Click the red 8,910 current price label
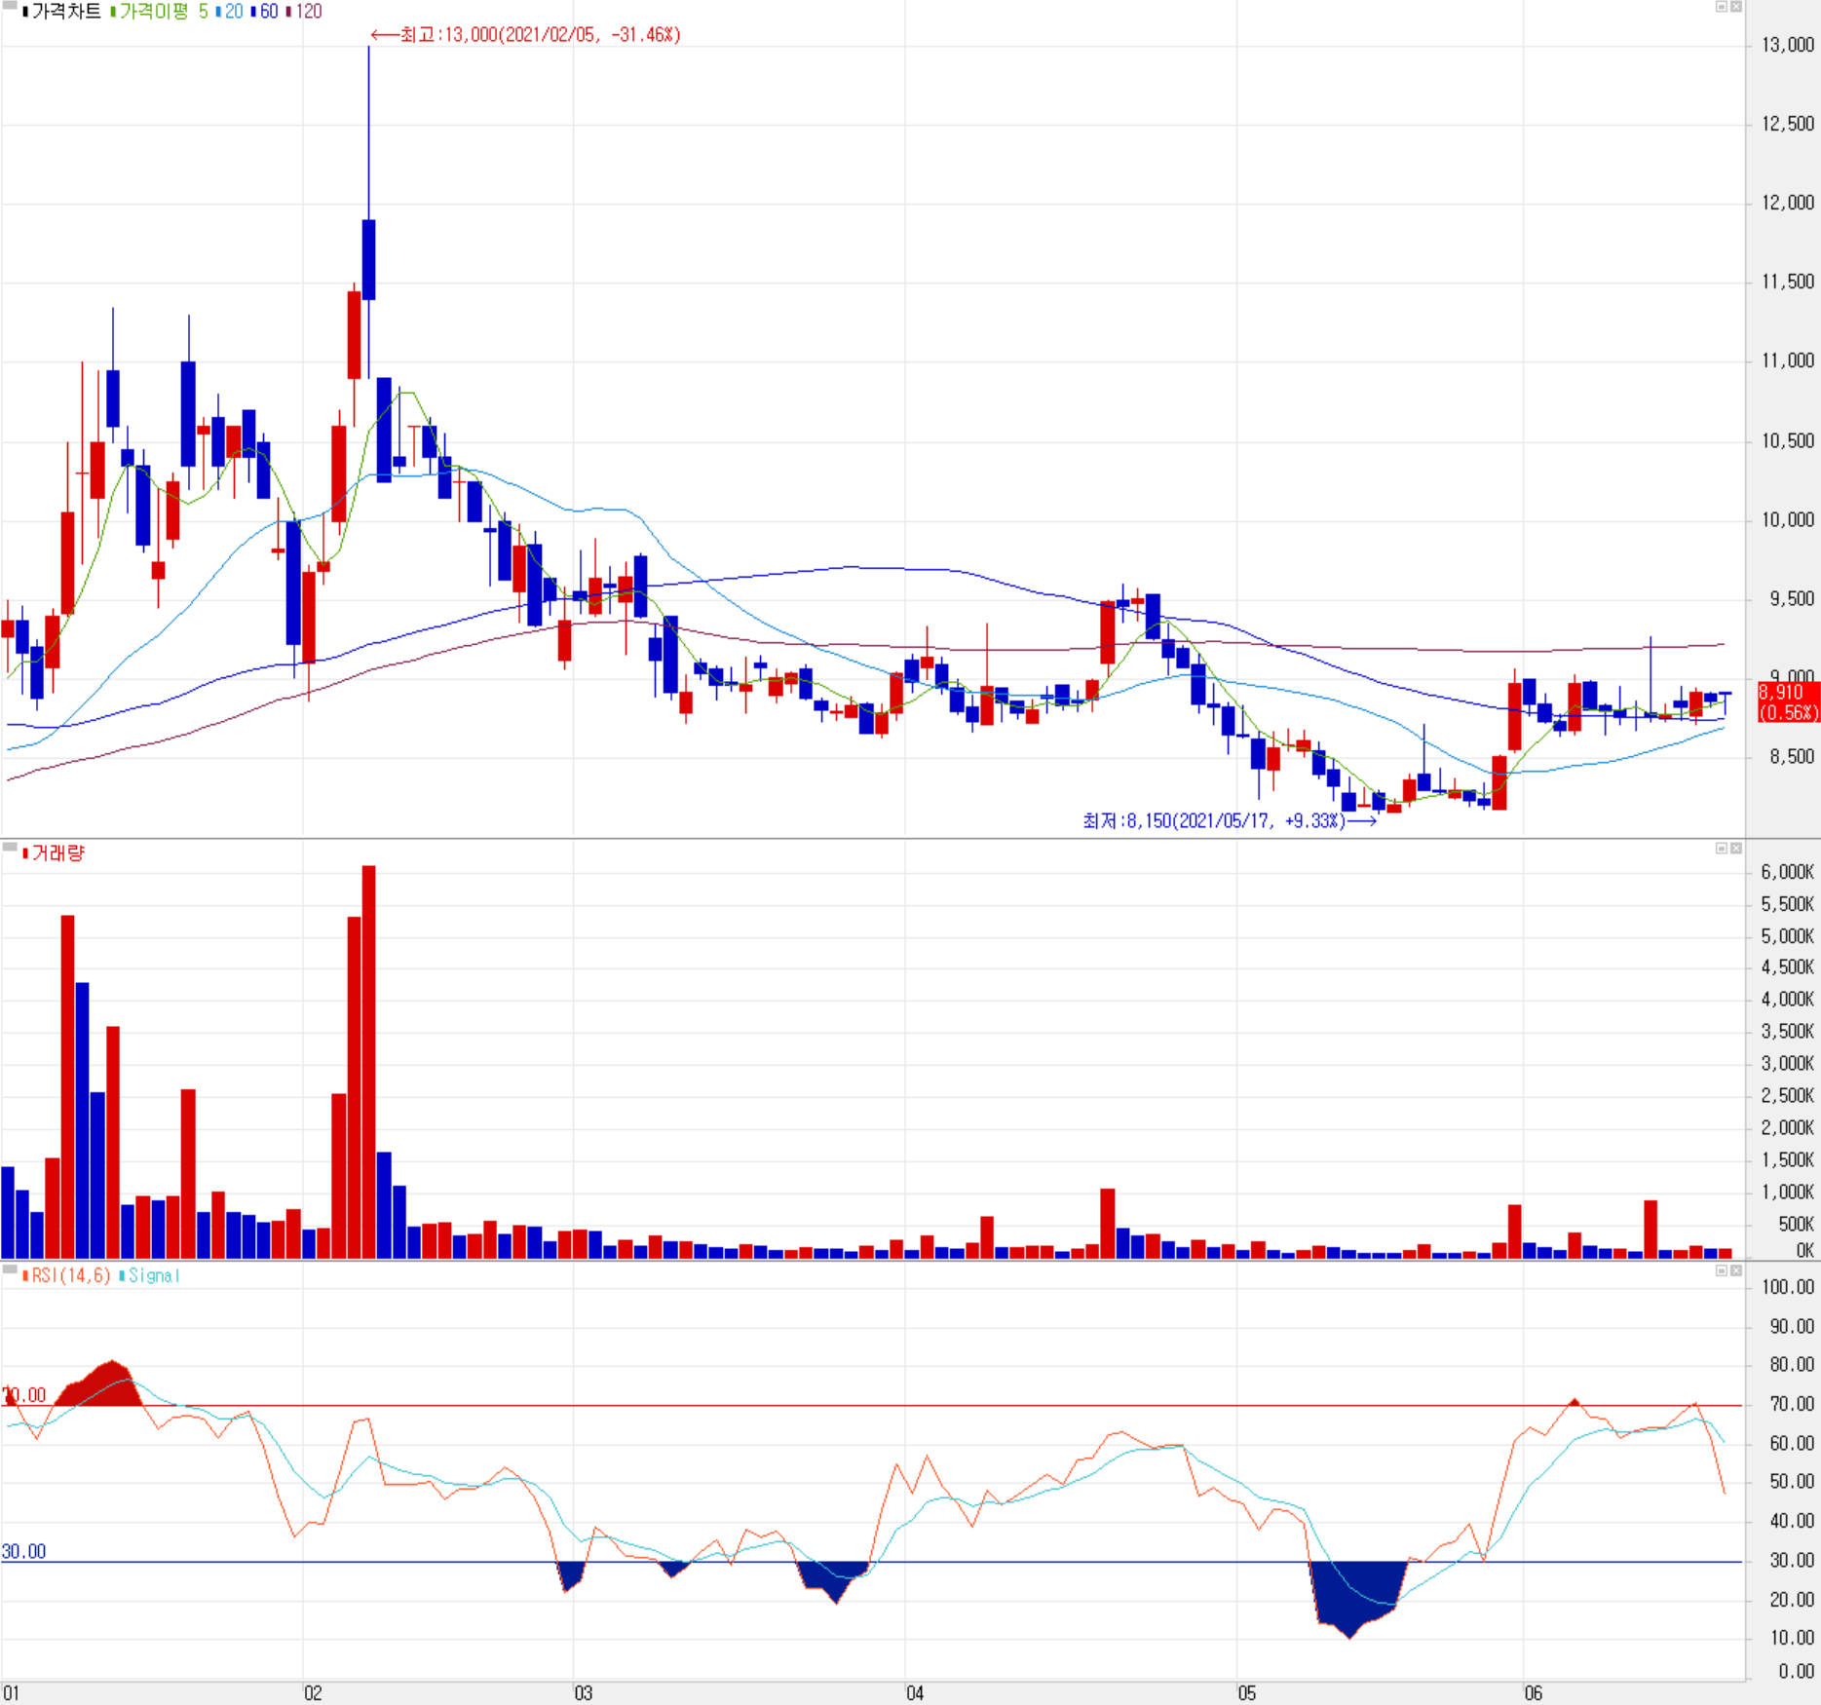 pyautogui.click(x=1788, y=702)
